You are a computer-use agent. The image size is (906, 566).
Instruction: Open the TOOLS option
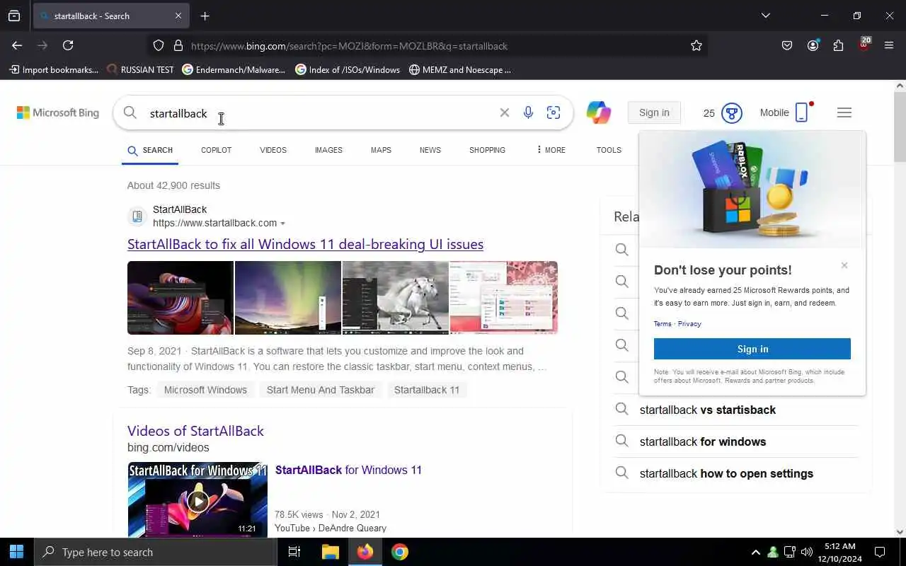[609, 150]
